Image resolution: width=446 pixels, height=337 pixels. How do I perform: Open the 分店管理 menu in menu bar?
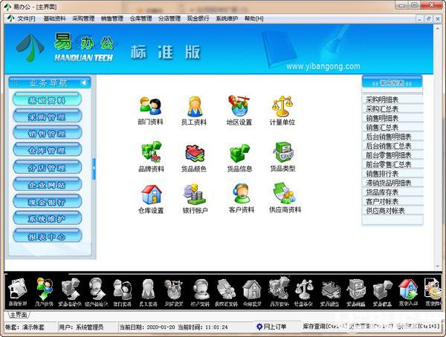(x=169, y=19)
